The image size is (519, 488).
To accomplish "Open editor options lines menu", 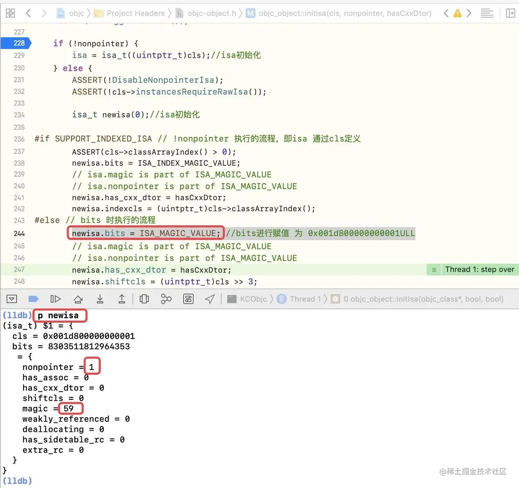I will 487,13.
